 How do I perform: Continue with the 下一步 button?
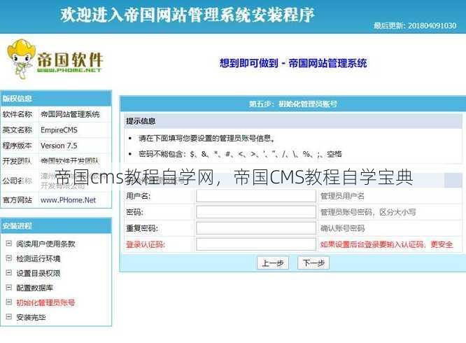(313, 262)
